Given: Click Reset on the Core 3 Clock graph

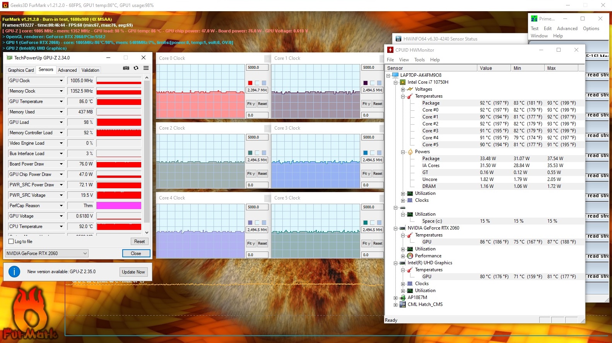Looking at the screenshot, I should [378, 174].
